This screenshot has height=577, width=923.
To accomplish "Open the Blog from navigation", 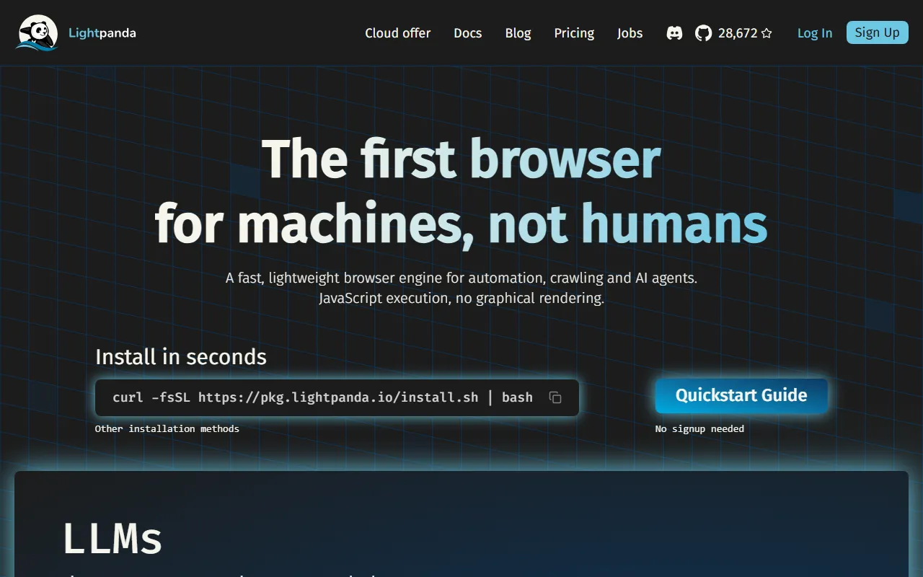I will [518, 33].
